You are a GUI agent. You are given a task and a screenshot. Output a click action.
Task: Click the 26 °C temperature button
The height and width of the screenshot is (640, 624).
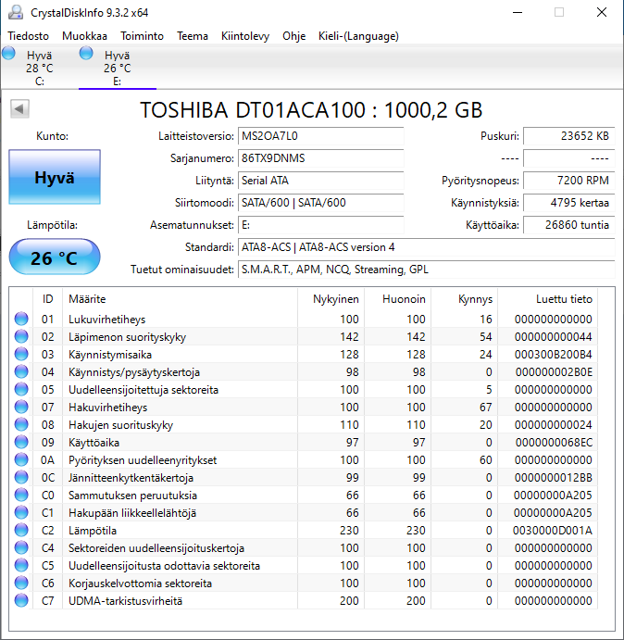pos(54,257)
